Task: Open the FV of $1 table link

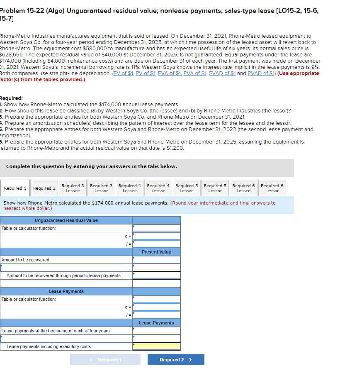Action: point(123,73)
